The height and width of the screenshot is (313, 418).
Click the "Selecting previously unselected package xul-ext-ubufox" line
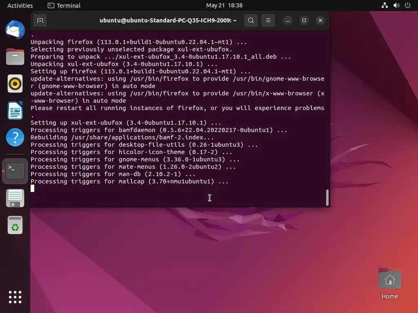pyautogui.click(x=131, y=49)
